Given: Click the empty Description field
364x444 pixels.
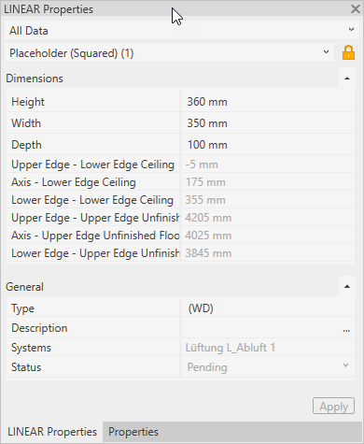Looking at the screenshot, I should point(260,328).
